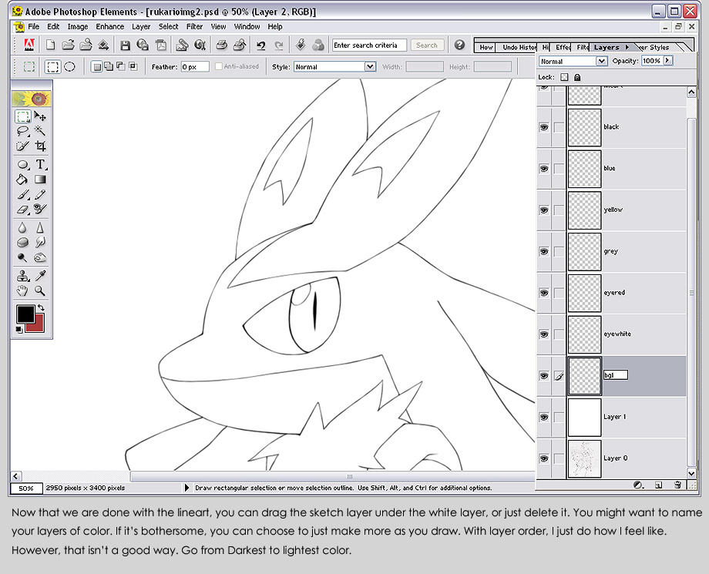Image resolution: width=709 pixels, height=574 pixels.
Task: Open the black foreground color swatch
Action: pyautogui.click(x=25, y=314)
